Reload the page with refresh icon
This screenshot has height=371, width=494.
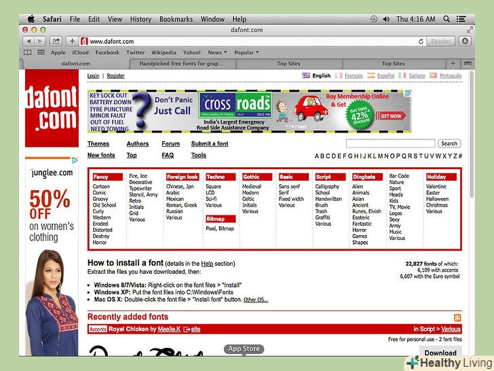421,41
